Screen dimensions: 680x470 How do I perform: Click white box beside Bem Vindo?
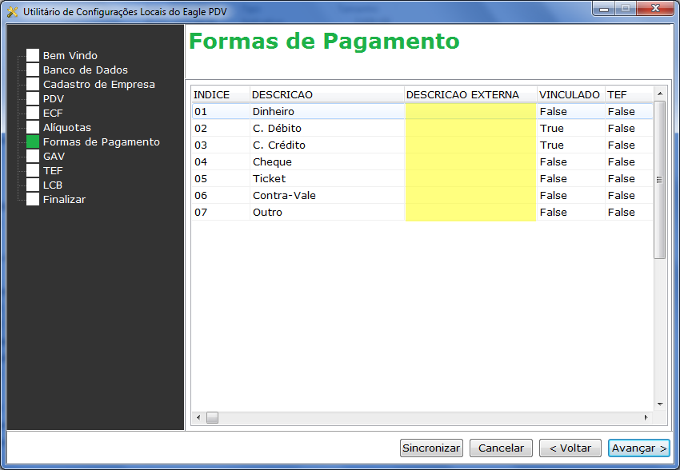[x=33, y=55]
